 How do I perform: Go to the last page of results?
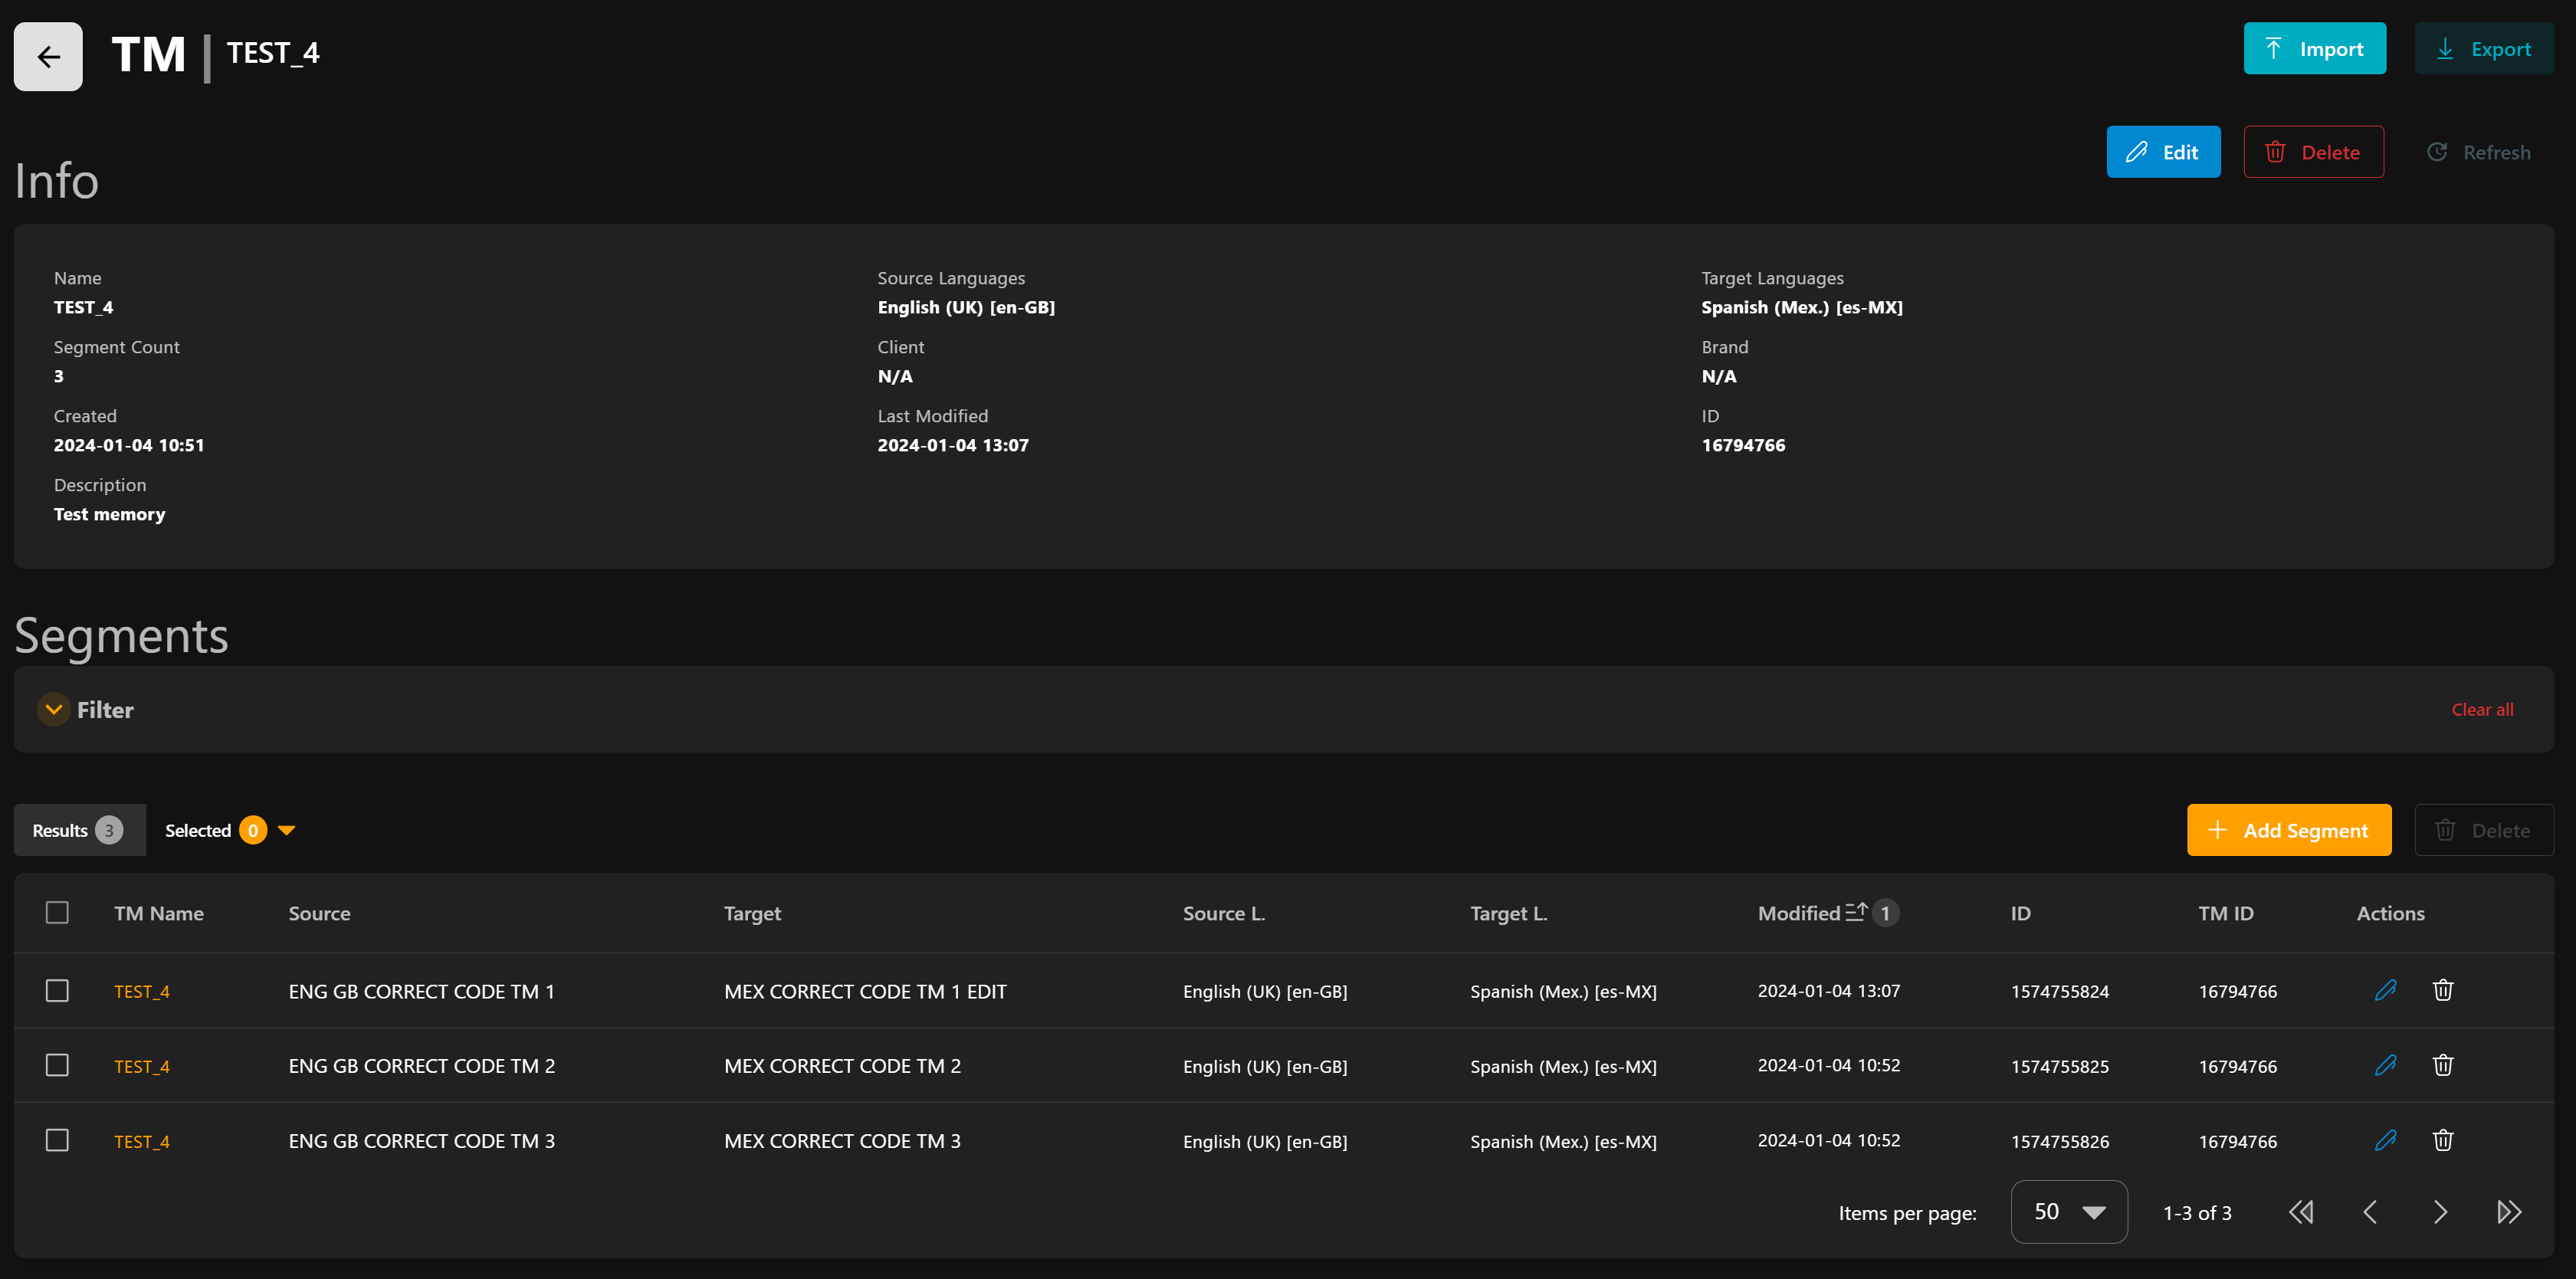(x=2508, y=1212)
